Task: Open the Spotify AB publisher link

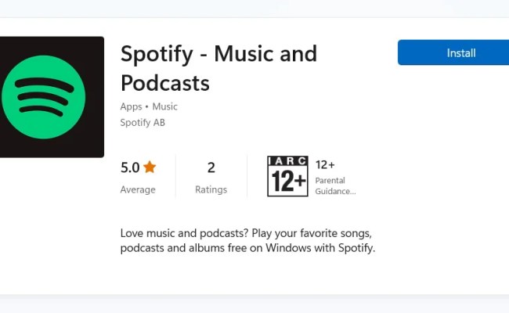Action: [143, 122]
